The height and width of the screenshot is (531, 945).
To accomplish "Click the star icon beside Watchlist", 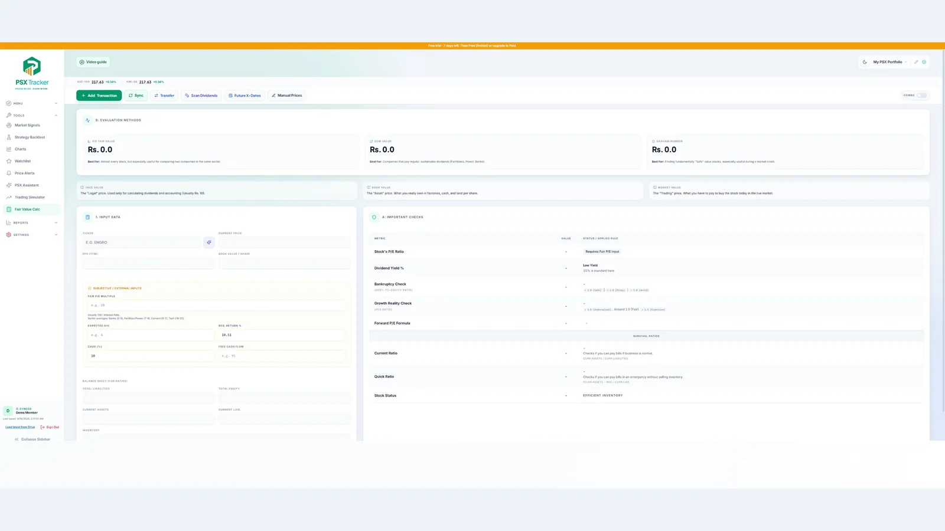I will [x=9, y=161].
